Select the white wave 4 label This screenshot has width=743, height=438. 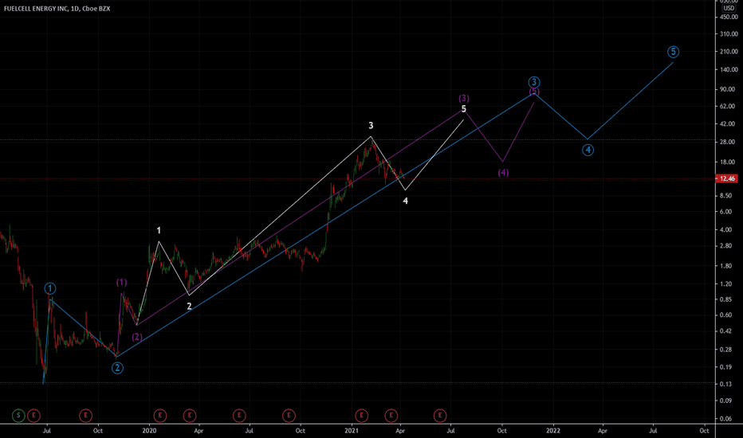[x=405, y=201]
